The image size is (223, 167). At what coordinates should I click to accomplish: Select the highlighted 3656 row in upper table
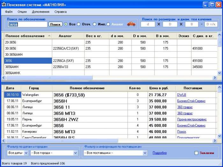tap(111, 61)
